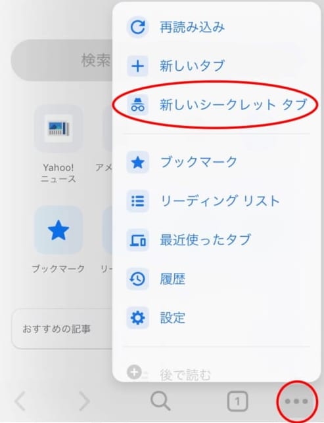Go back with the left chevron
The width and height of the screenshot is (324, 423).
coord(20,401)
